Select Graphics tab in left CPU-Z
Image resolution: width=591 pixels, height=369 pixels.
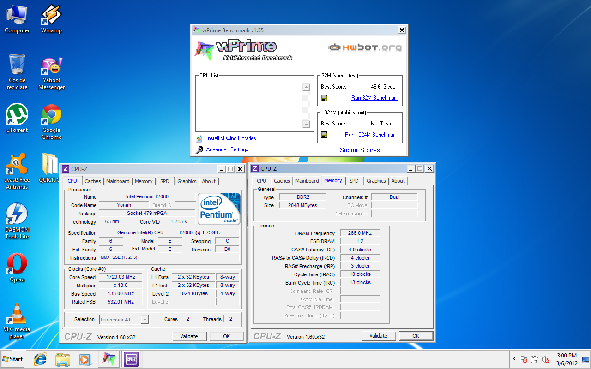pos(187,181)
